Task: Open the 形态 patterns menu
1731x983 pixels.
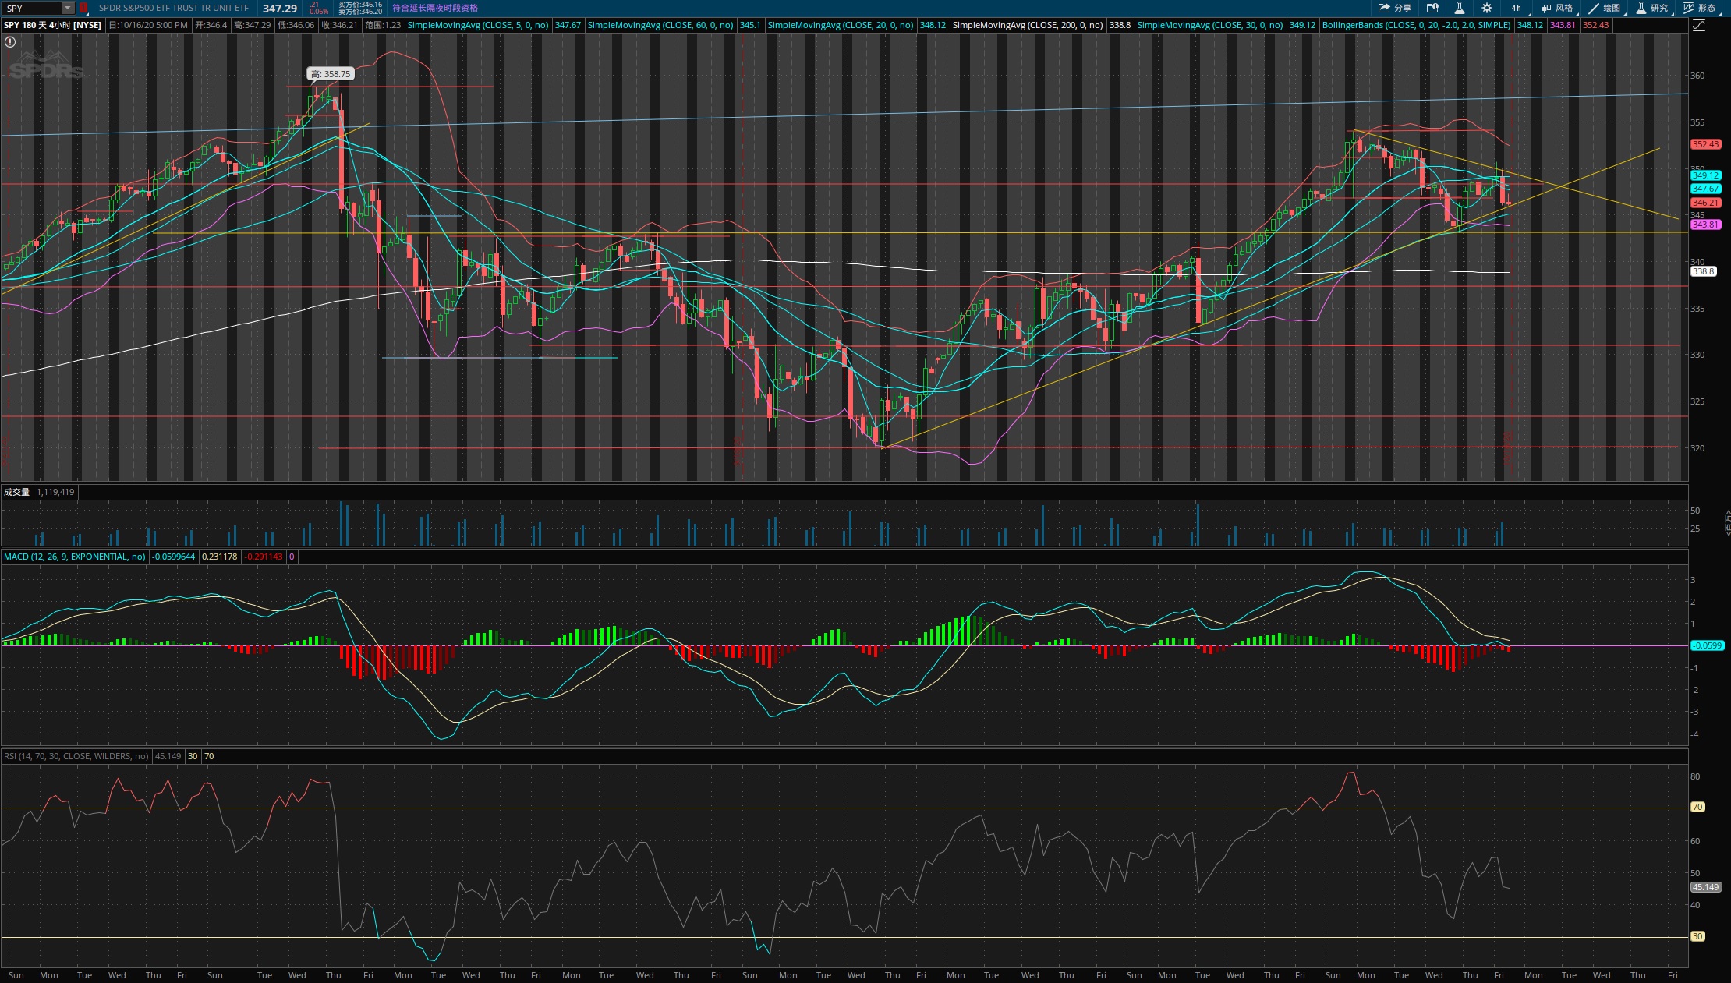Action: [1700, 8]
